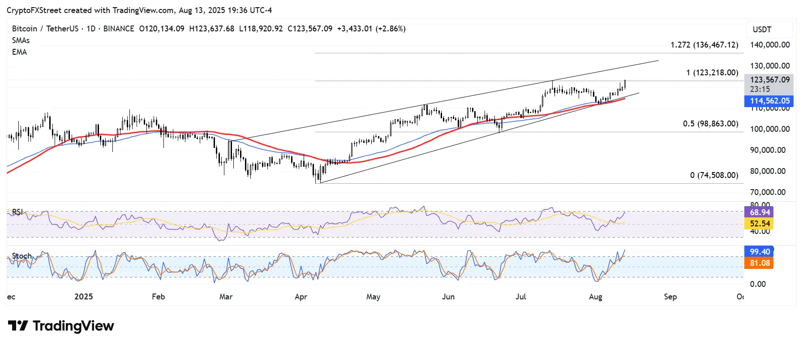The width and height of the screenshot is (803, 346).
Task: Open the TradingView wordmark link
Action: (x=73, y=326)
